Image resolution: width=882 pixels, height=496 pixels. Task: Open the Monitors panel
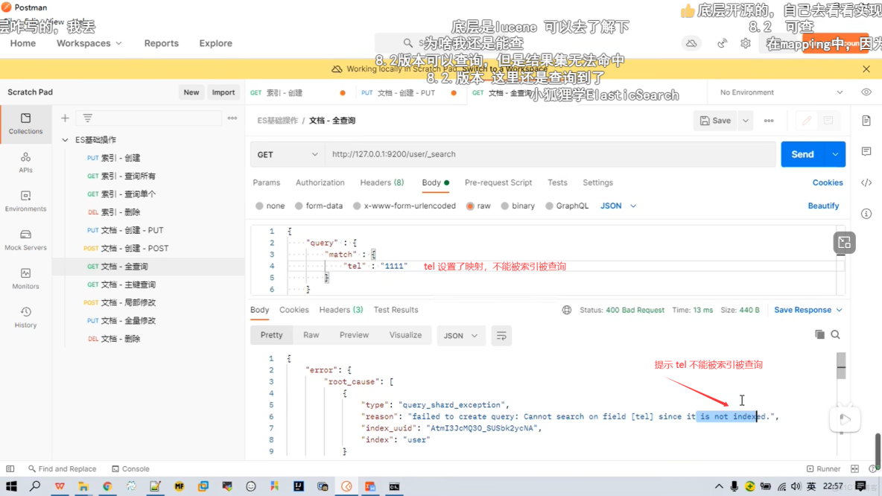click(x=25, y=276)
